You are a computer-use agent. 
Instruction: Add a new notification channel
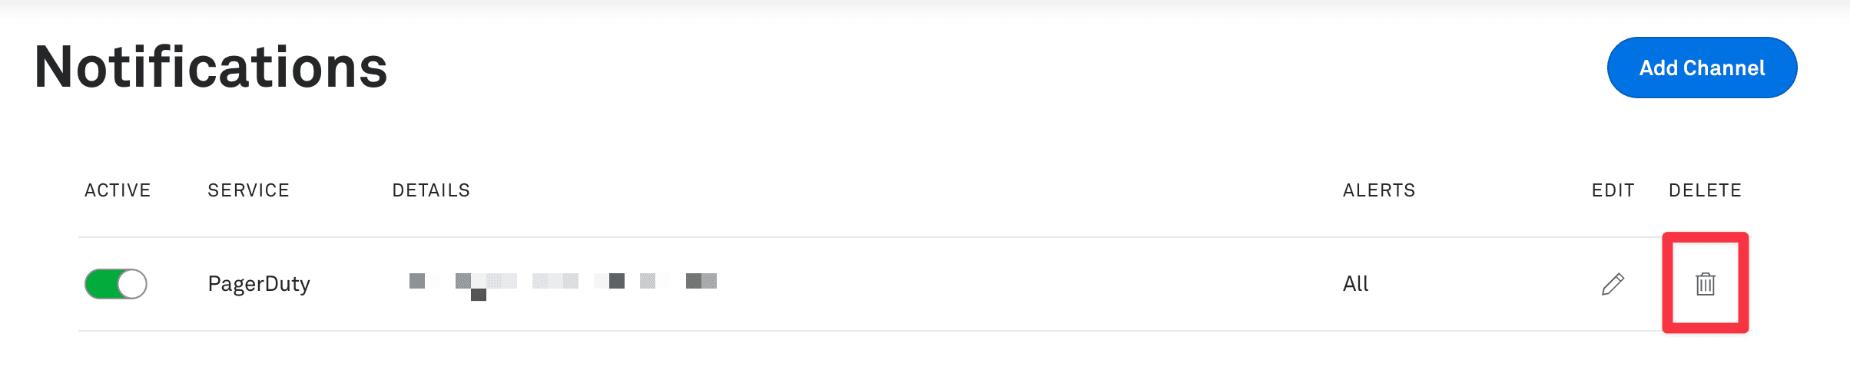click(x=1702, y=68)
